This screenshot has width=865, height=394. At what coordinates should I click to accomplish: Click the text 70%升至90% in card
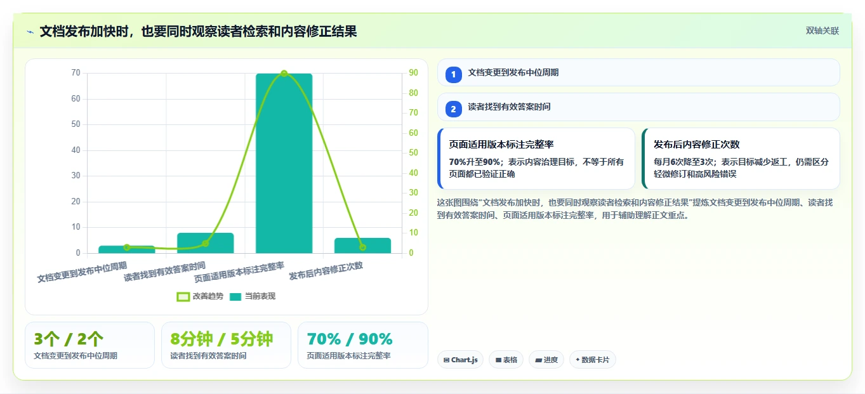[x=475, y=162]
